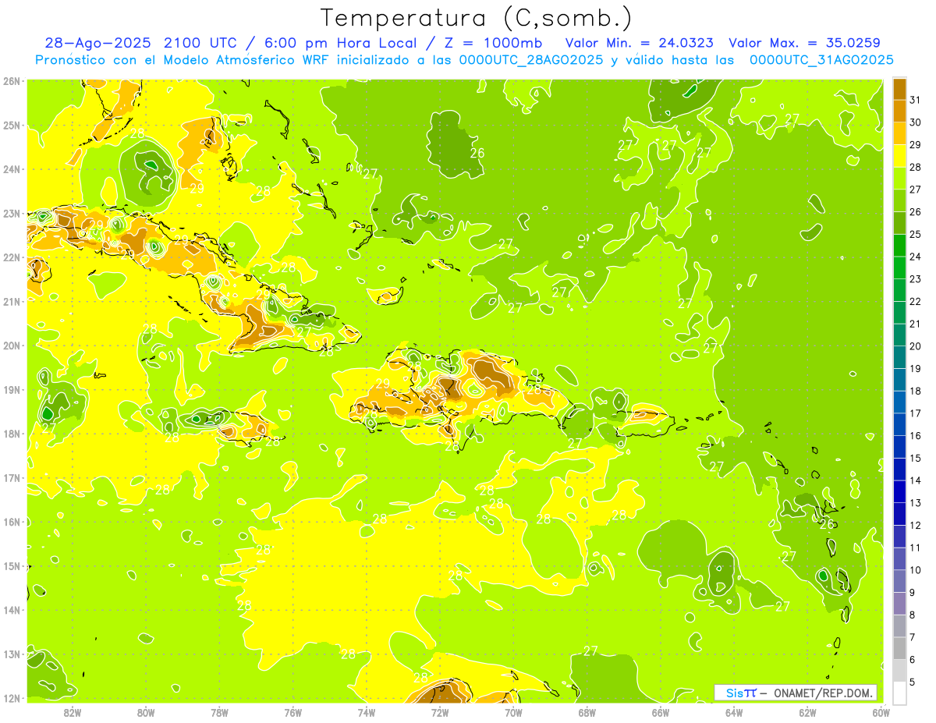The image size is (936, 723).
Task: Click the "Valor Max. = 35.0259" value
Action: (804, 44)
